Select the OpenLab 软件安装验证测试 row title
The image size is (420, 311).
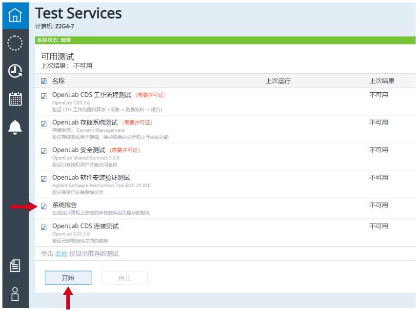click(91, 178)
